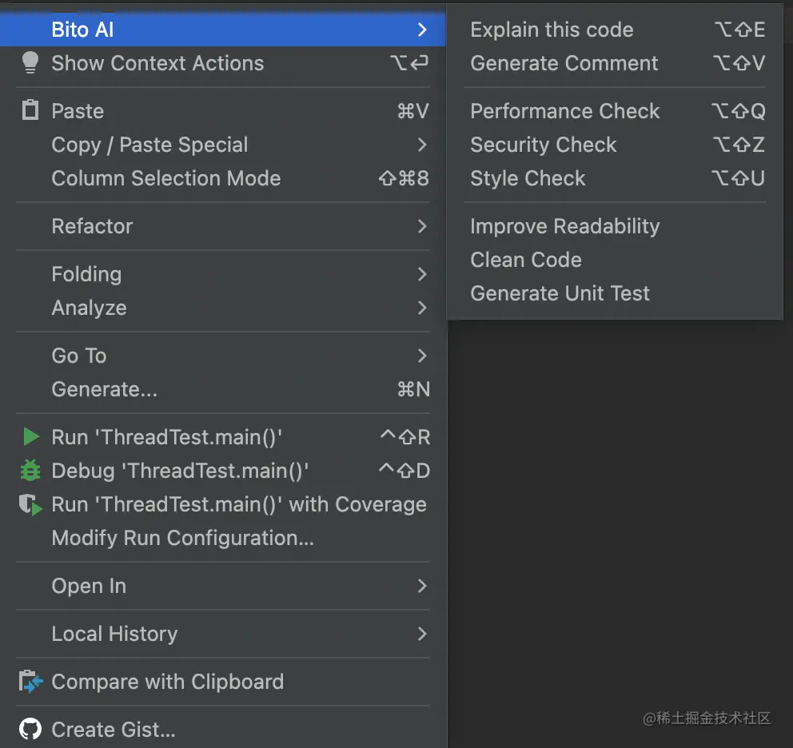Select Column Selection Mode

[166, 178]
